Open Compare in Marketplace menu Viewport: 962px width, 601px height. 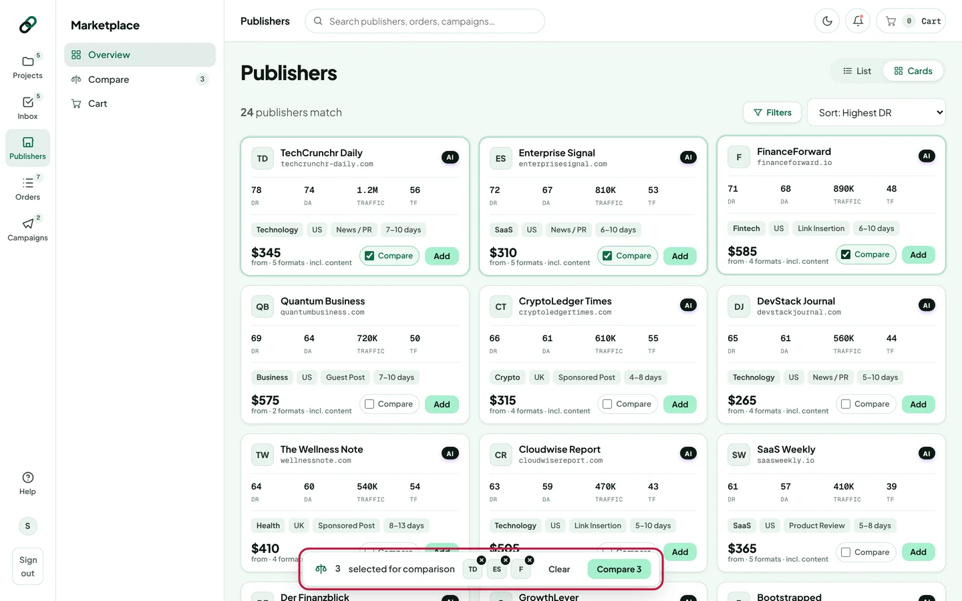click(x=140, y=79)
